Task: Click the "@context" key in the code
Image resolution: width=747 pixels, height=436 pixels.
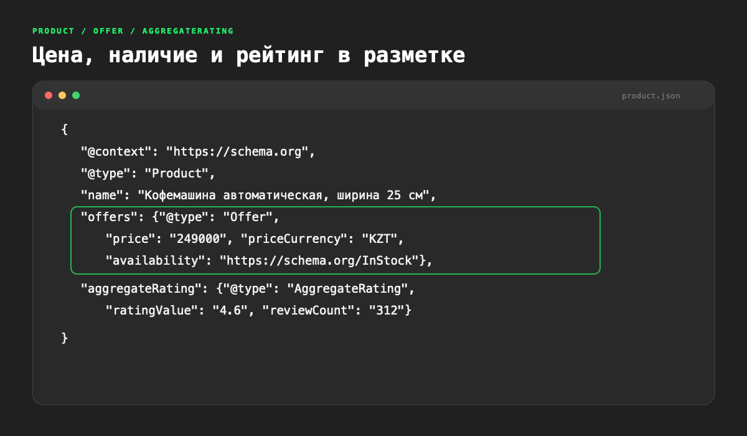Action: [x=118, y=151]
